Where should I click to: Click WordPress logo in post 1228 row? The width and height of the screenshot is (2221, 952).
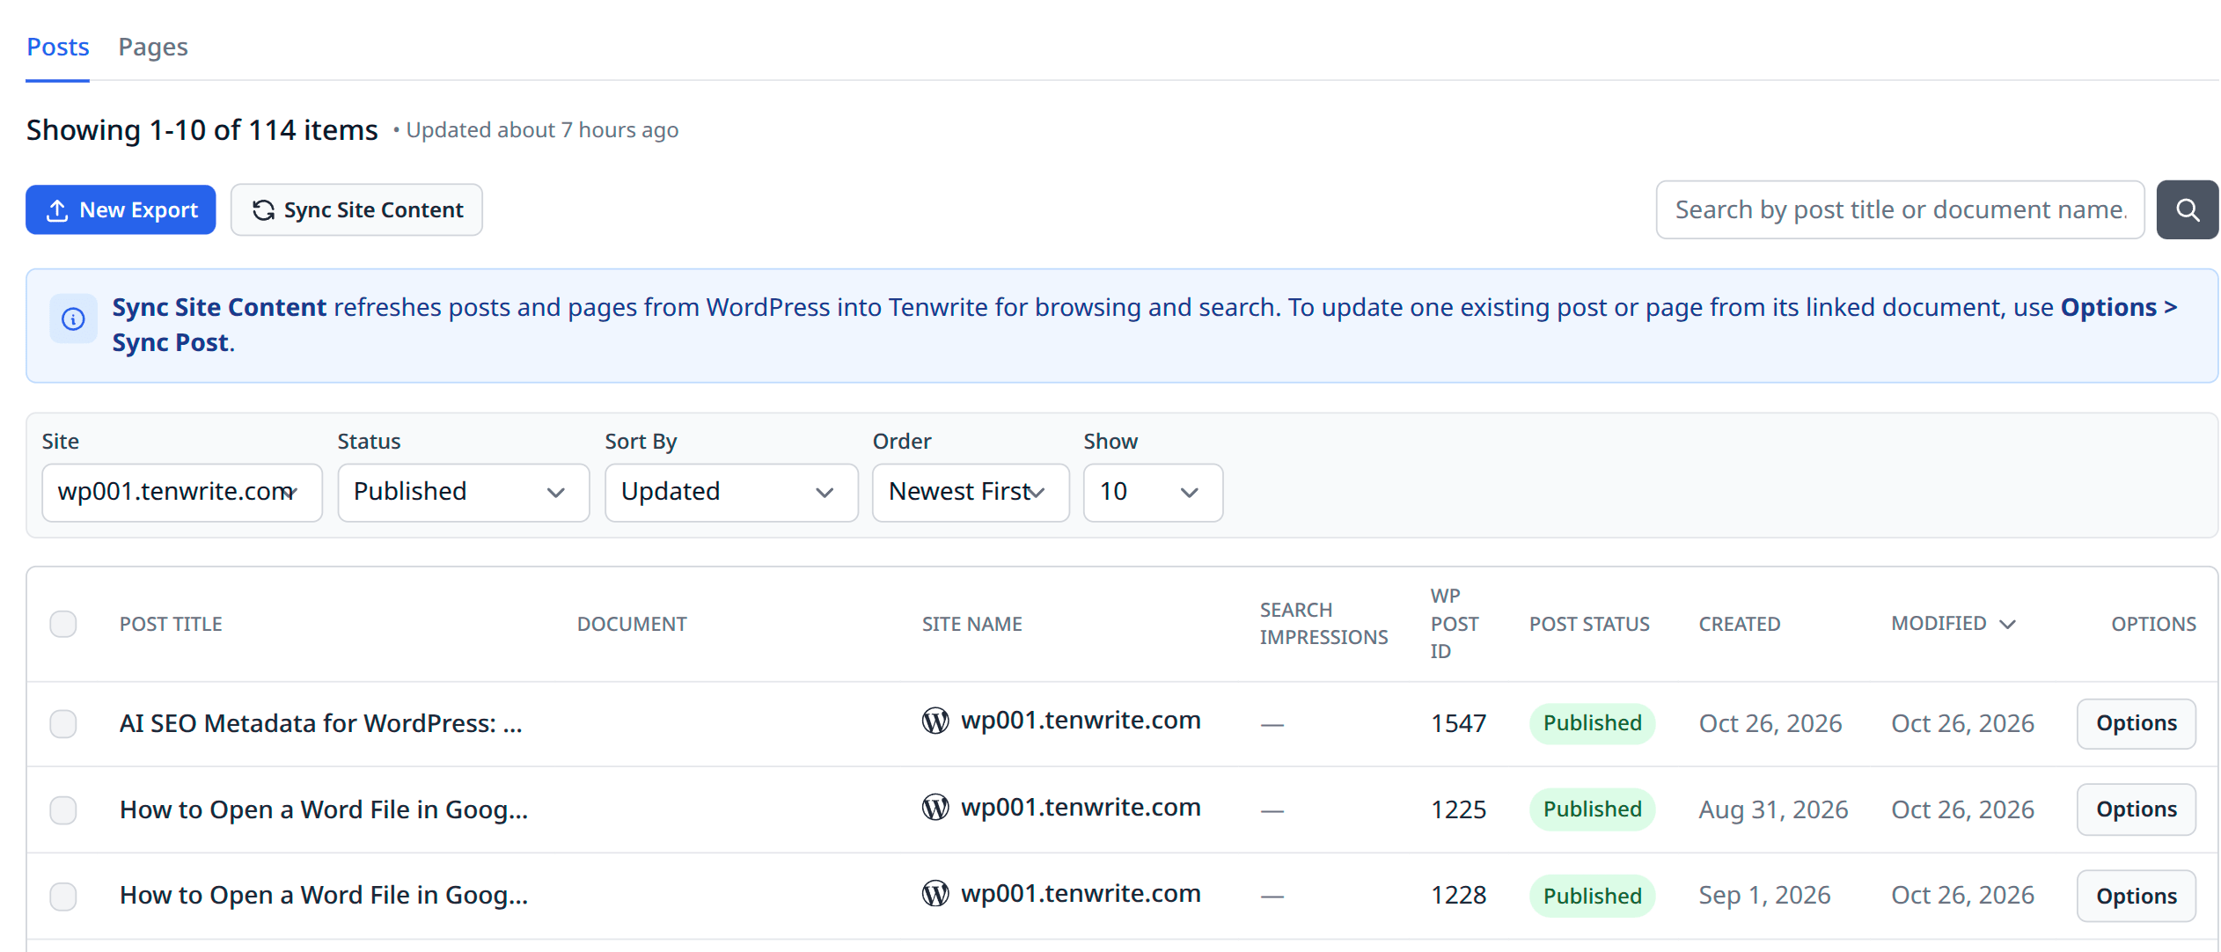[935, 893]
